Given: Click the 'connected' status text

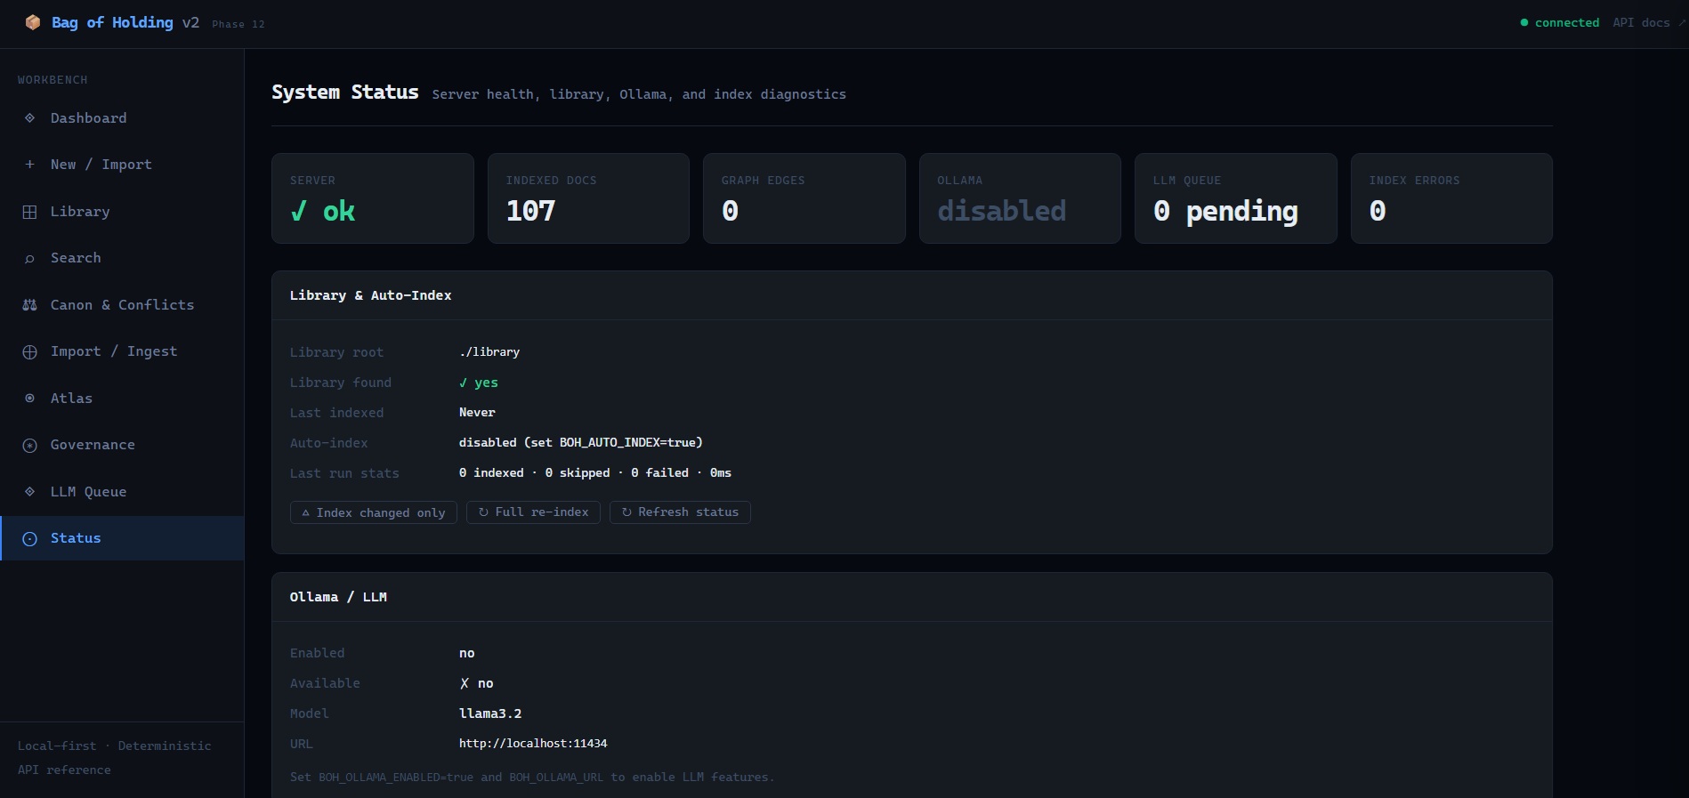Looking at the screenshot, I should [x=1567, y=23].
